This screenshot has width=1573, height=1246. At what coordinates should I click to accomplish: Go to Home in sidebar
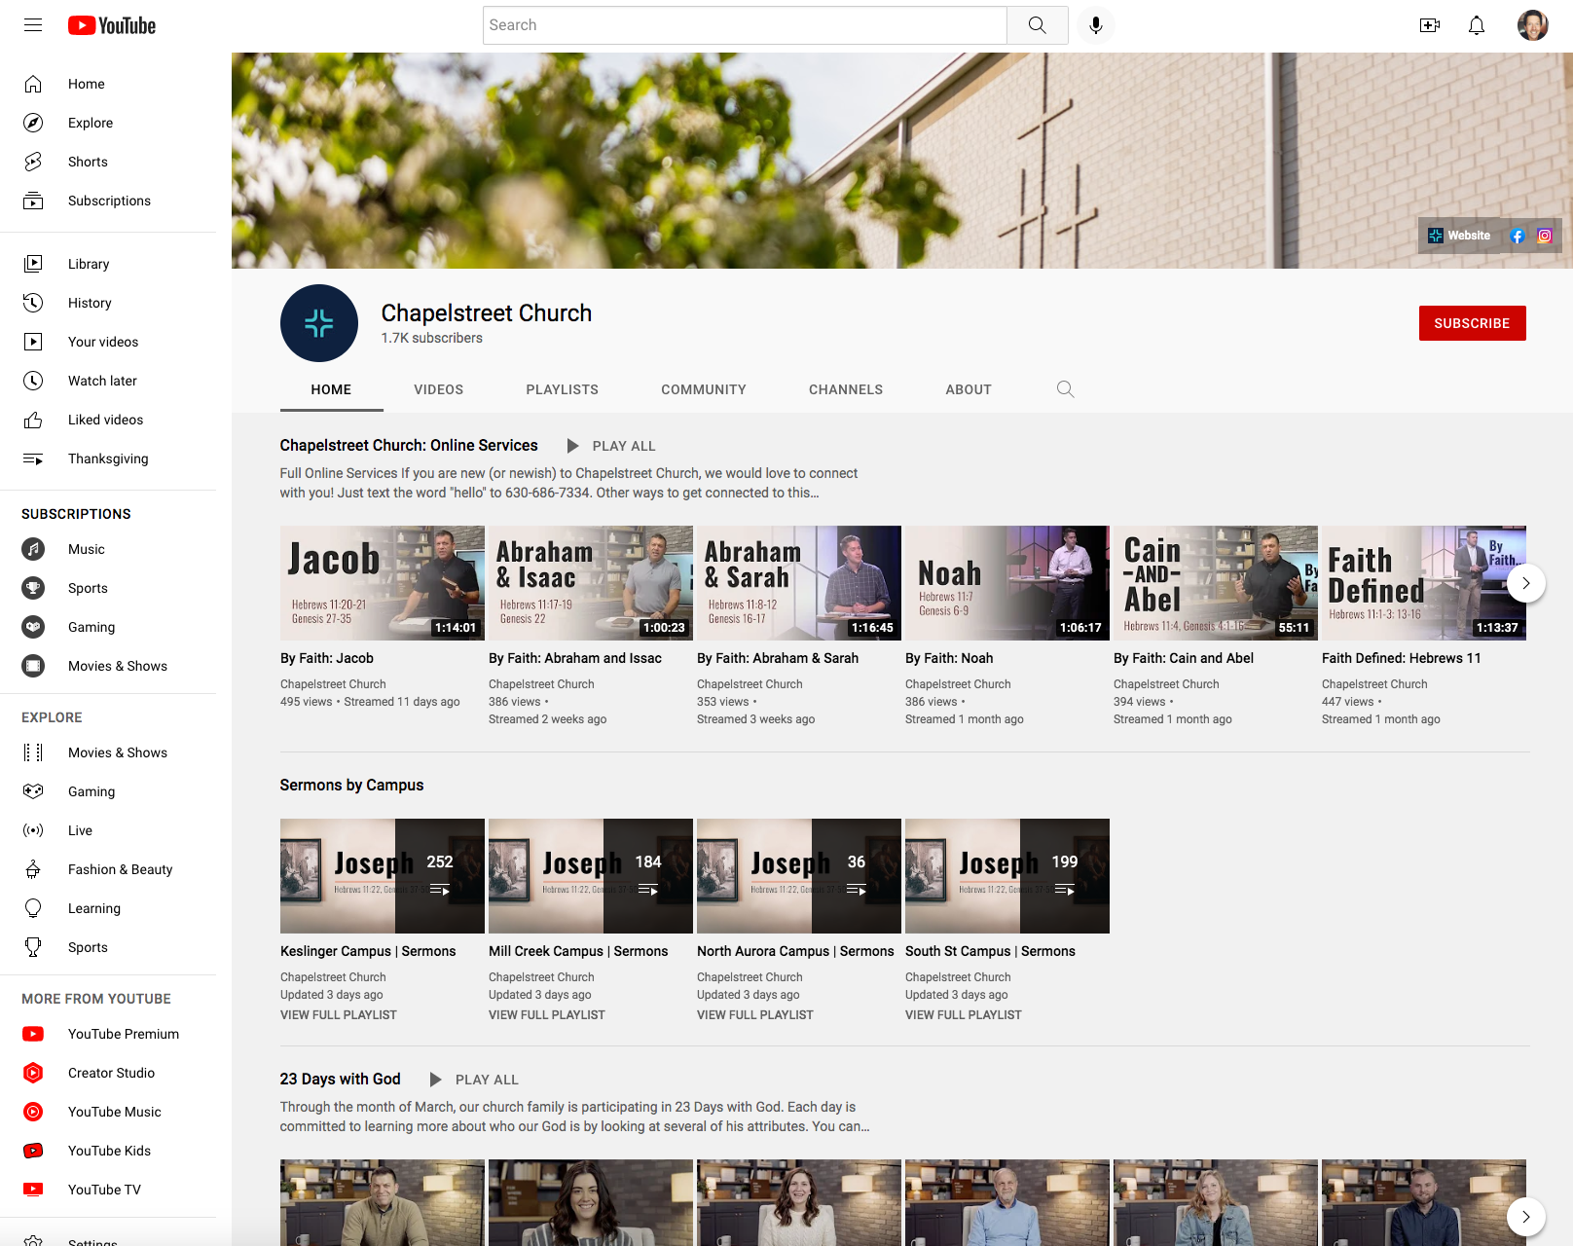108,84
